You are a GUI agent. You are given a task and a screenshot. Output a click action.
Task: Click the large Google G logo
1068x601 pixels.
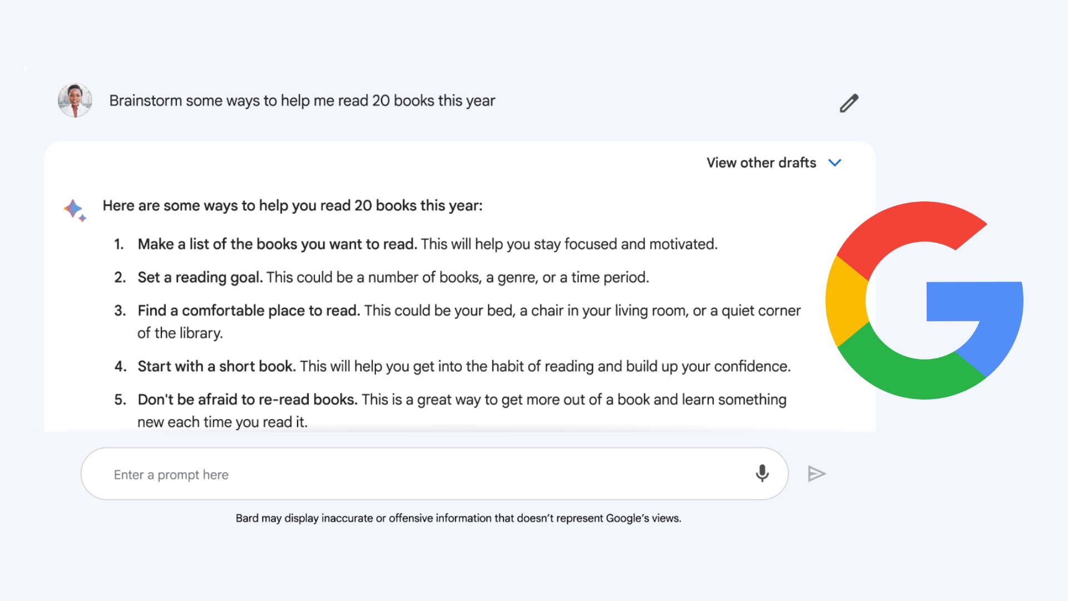coord(924,300)
